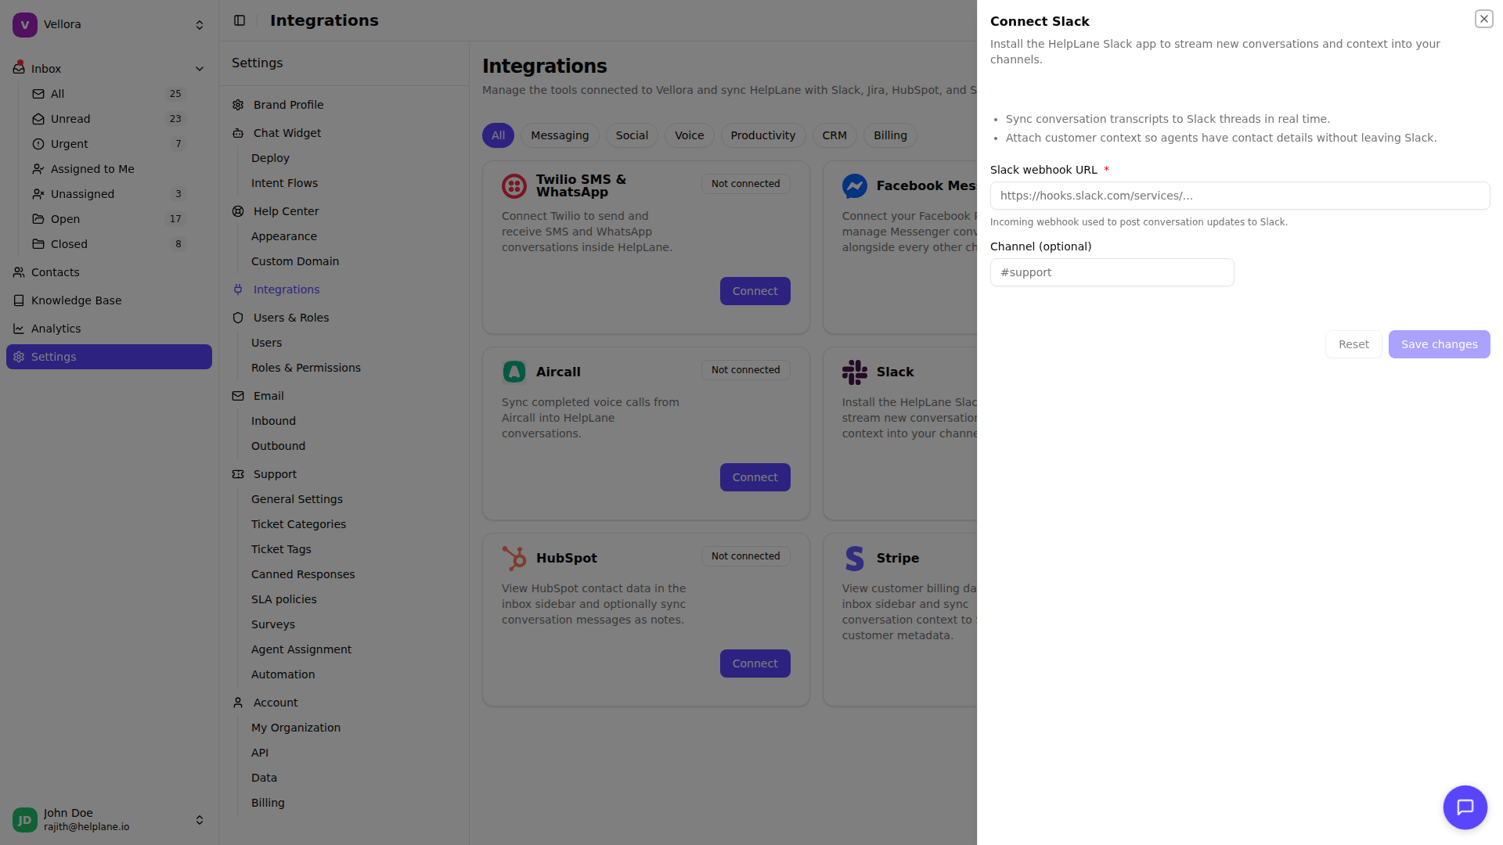Focus the Channel optional field
This screenshot has height=845, width=1503.
1112,272
